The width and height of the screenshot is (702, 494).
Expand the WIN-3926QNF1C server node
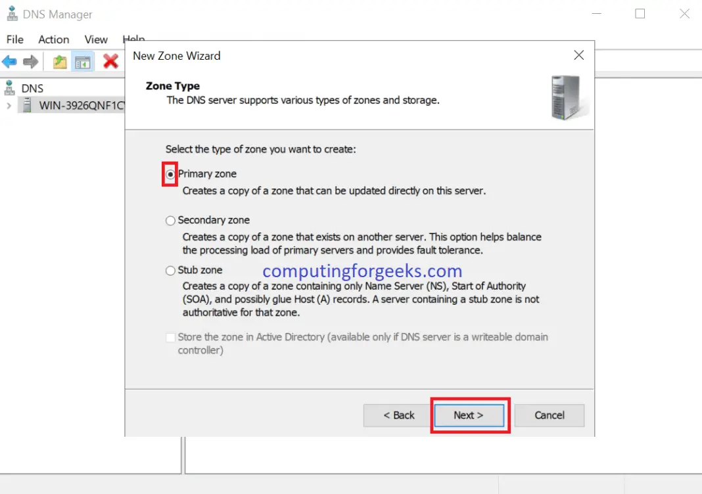click(x=8, y=104)
